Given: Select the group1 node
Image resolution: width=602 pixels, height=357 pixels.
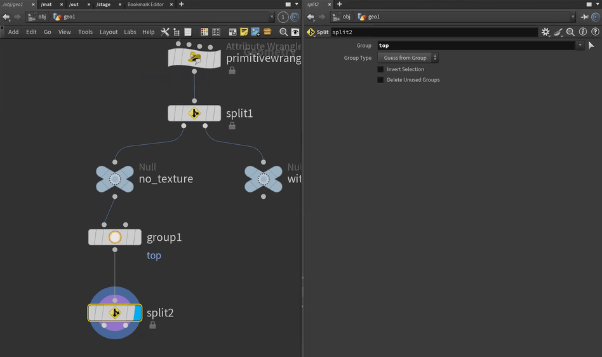Looking at the screenshot, I should pyautogui.click(x=115, y=238).
